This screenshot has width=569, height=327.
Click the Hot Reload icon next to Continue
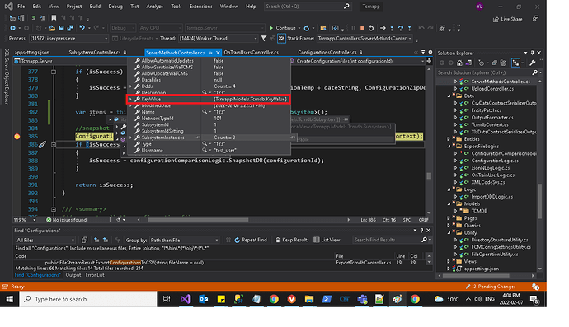pos(307,28)
